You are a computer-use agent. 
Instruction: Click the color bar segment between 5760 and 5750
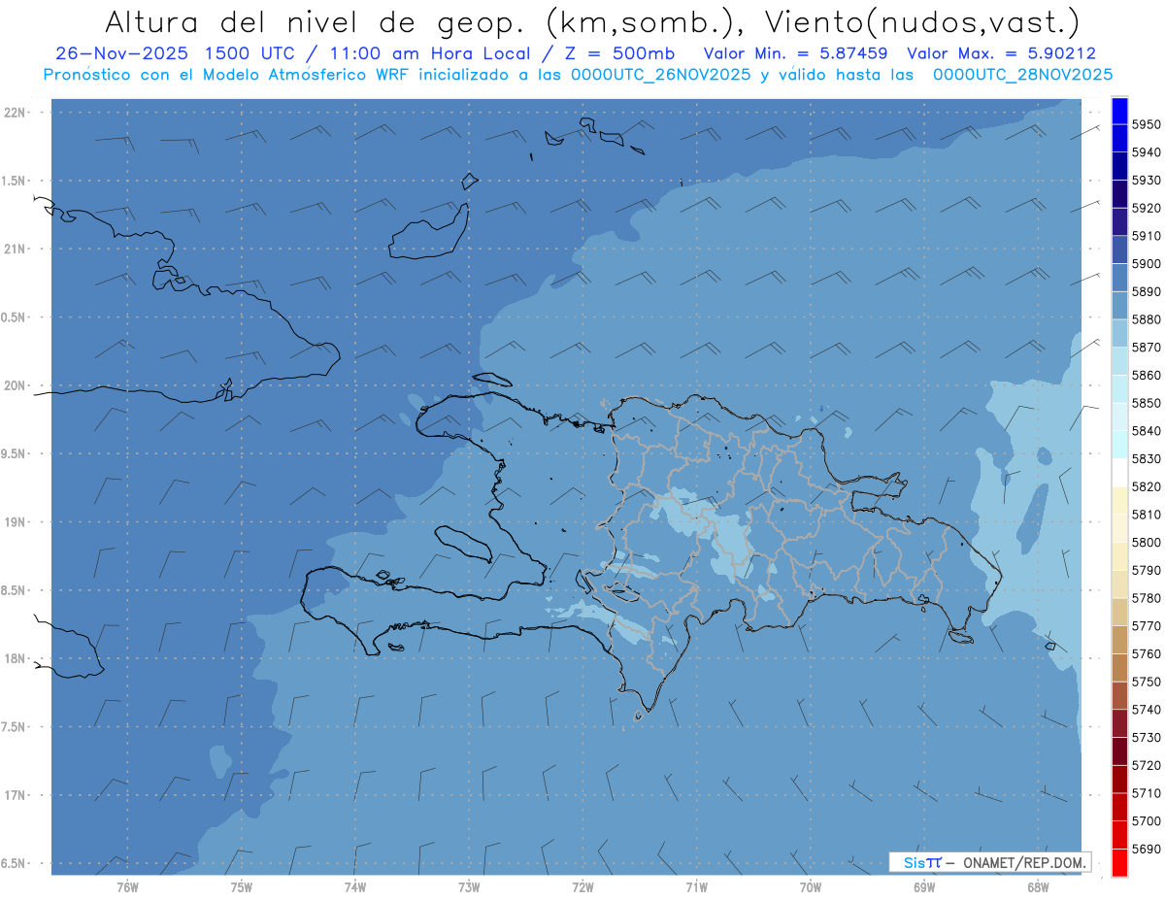[1118, 668]
